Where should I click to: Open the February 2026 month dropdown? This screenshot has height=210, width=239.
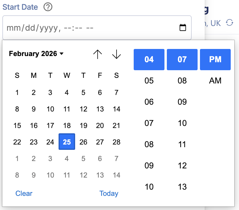tap(35, 54)
